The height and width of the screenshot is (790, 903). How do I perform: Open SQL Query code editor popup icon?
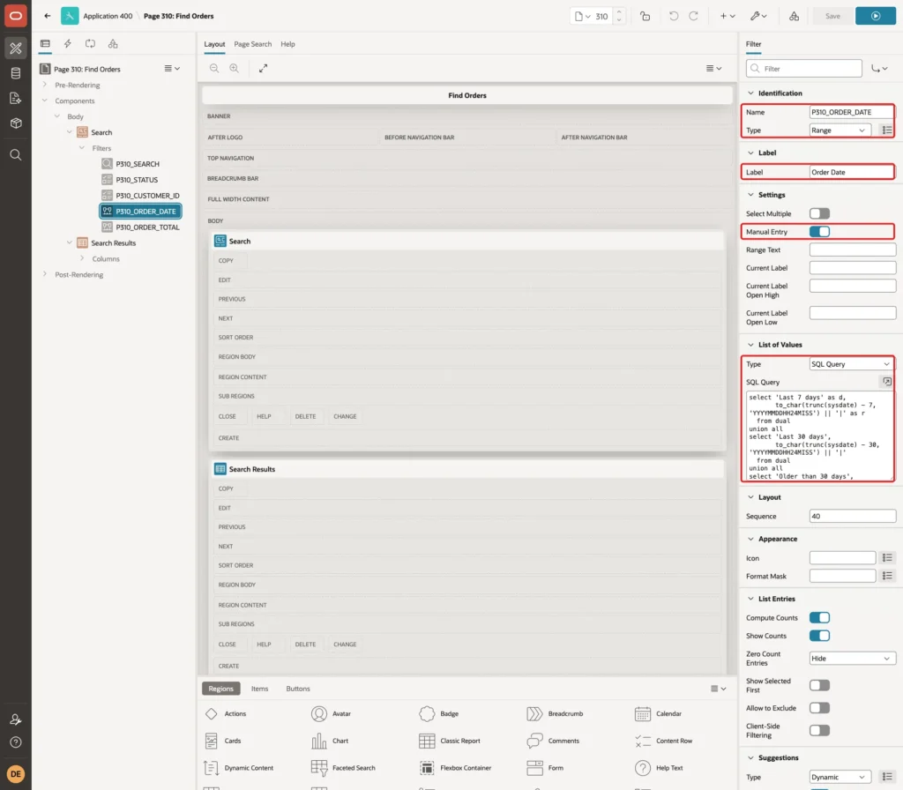click(887, 382)
